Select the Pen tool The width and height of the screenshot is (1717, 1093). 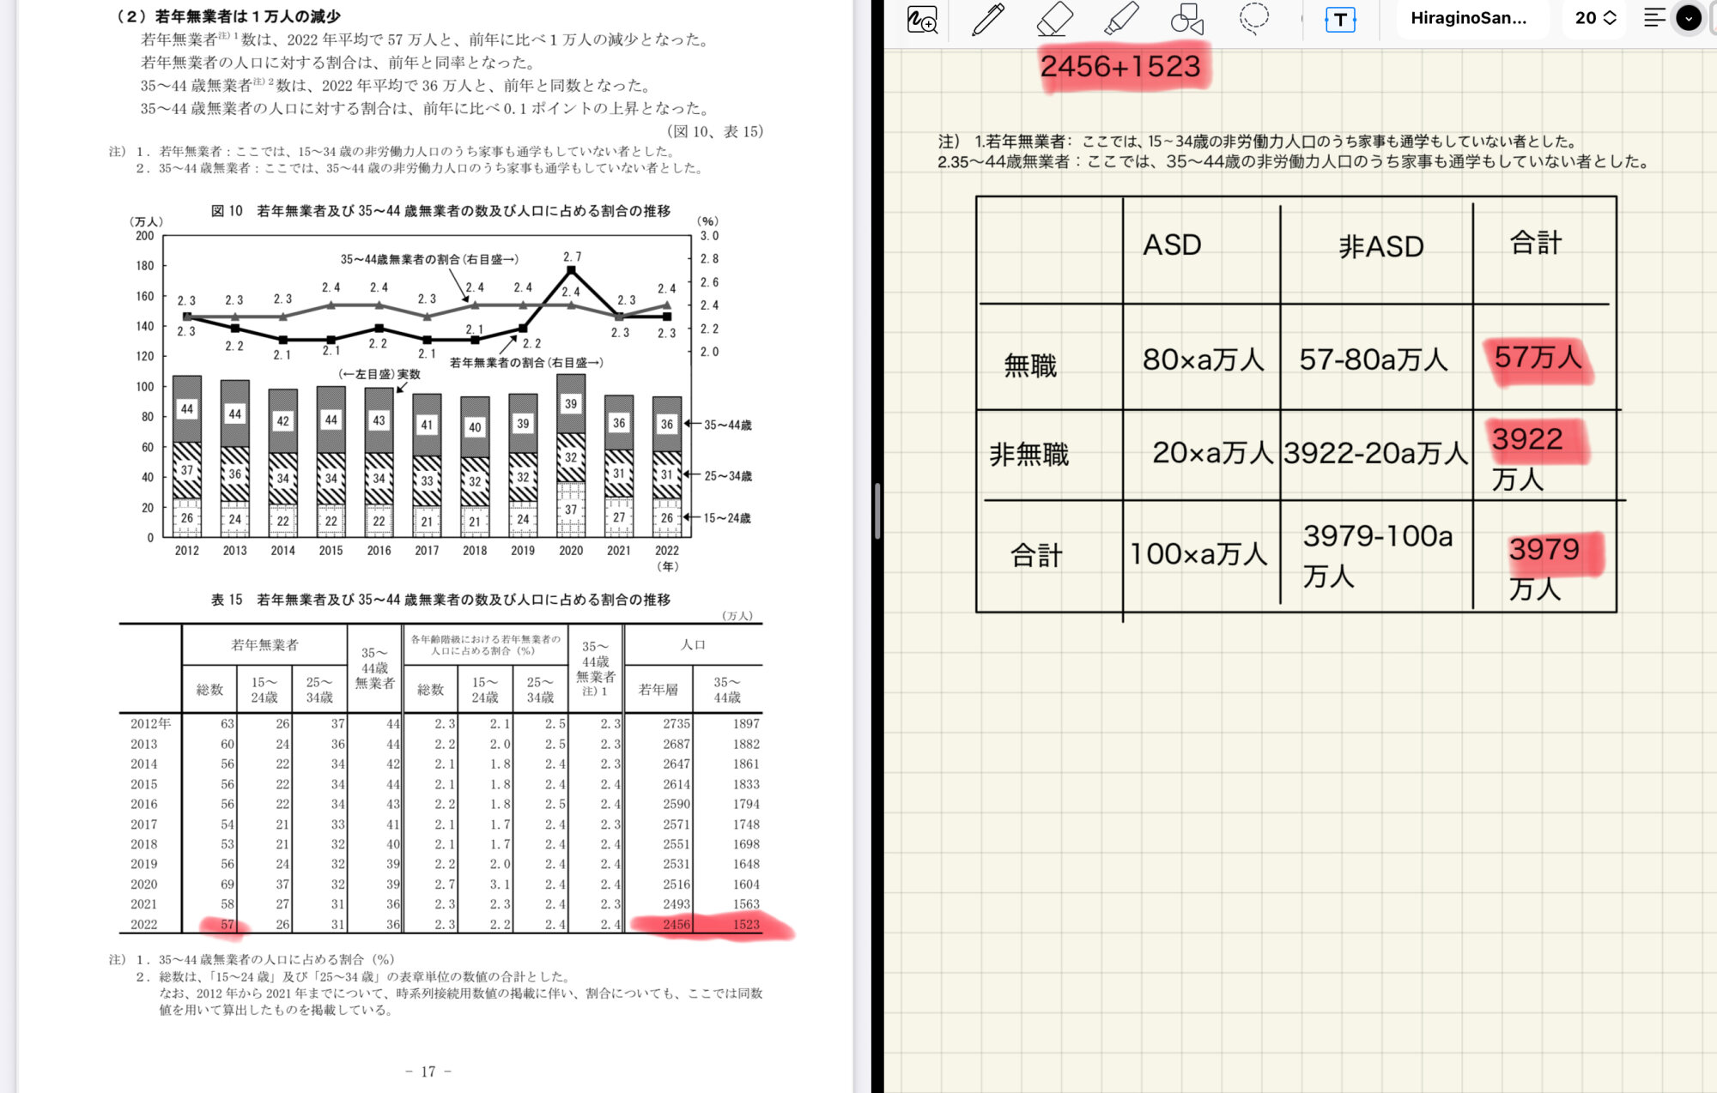988,19
